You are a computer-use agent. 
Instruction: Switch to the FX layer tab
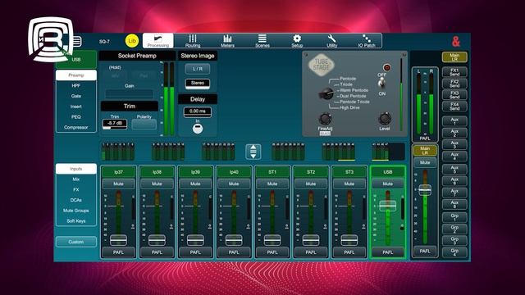(76, 189)
